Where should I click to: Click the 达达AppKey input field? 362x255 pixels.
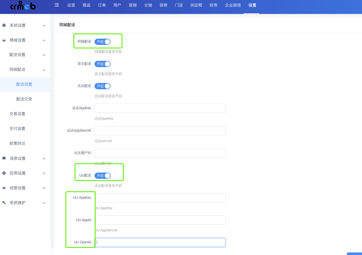click(160, 108)
